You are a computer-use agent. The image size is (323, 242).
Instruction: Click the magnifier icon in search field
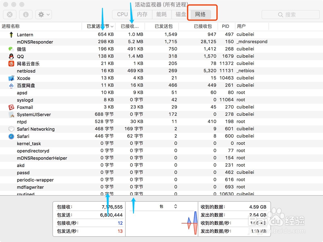(280, 15)
